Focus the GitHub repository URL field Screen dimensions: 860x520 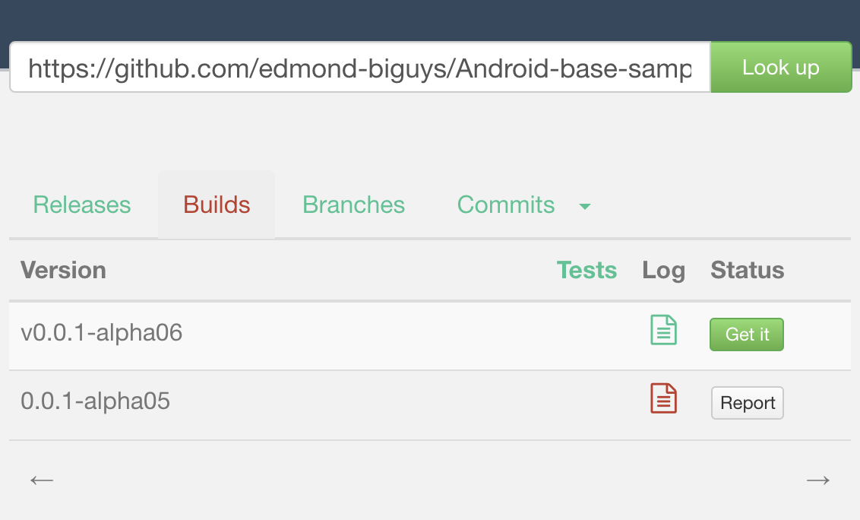click(x=360, y=67)
